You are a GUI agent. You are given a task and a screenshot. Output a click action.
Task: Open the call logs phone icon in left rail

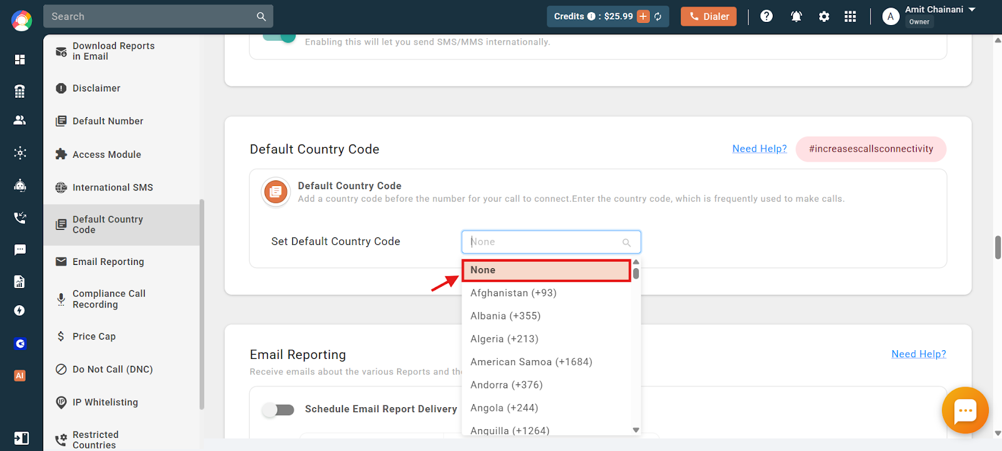click(20, 217)
